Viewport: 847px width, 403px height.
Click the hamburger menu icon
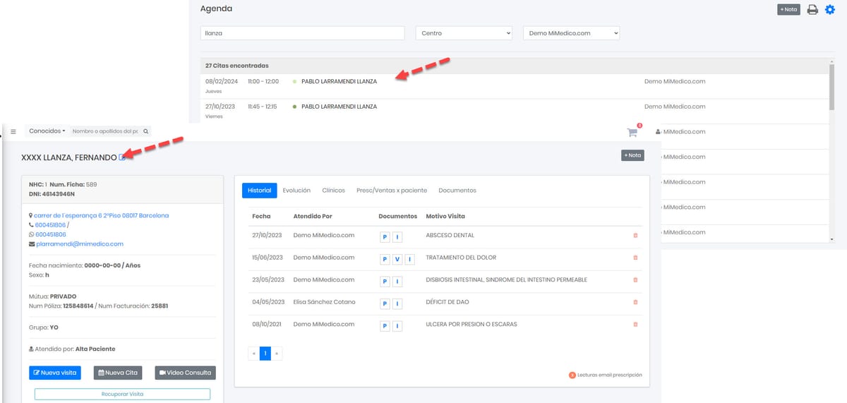(13, 131)
